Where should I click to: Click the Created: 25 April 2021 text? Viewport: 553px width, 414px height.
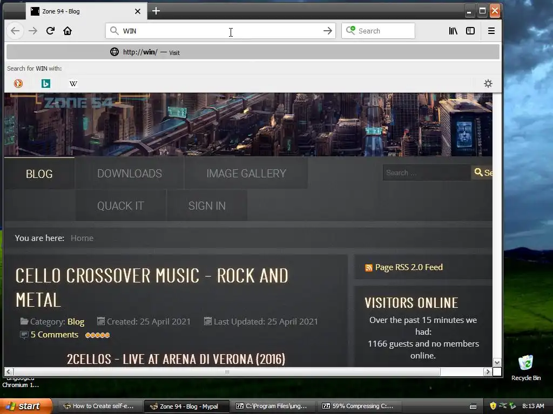[149, 321]
